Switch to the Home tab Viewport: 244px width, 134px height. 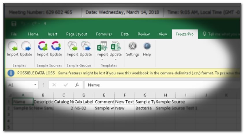click(x=33, y=34)
